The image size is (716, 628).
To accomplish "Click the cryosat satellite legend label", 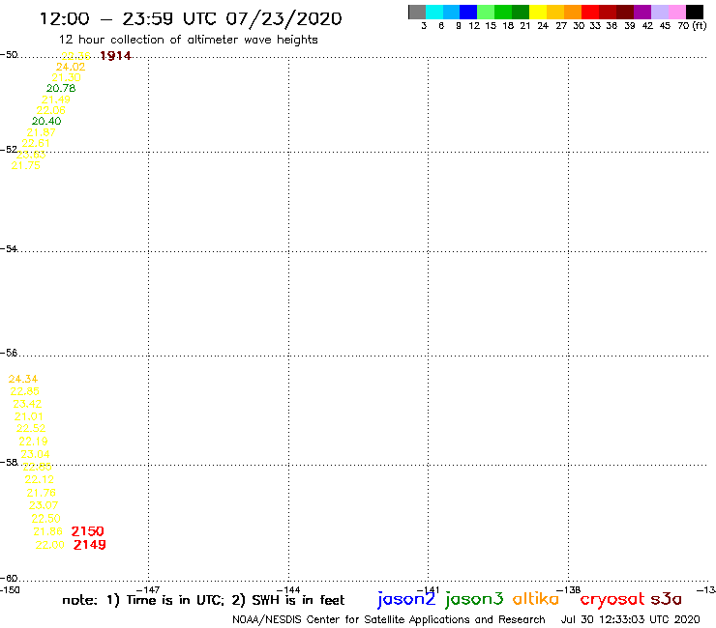I will pyautogui.click(x=612, y=600).
